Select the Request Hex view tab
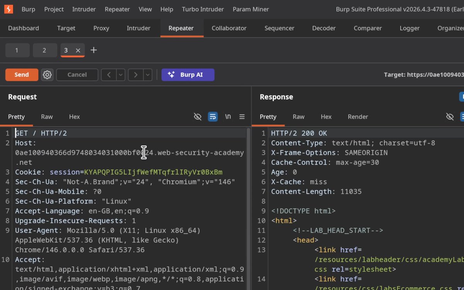 75,117
